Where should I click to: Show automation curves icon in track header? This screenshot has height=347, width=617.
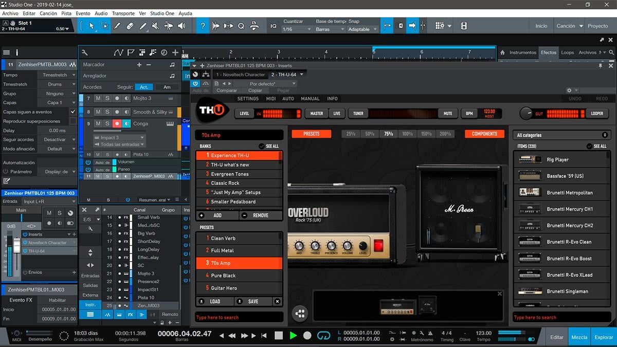coord(119,52)
